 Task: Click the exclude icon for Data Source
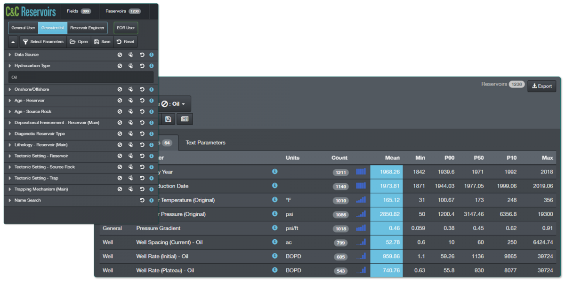120,55
